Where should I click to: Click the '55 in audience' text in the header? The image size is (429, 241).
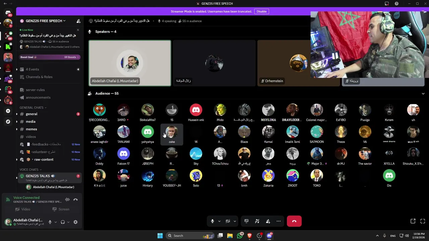192,21
